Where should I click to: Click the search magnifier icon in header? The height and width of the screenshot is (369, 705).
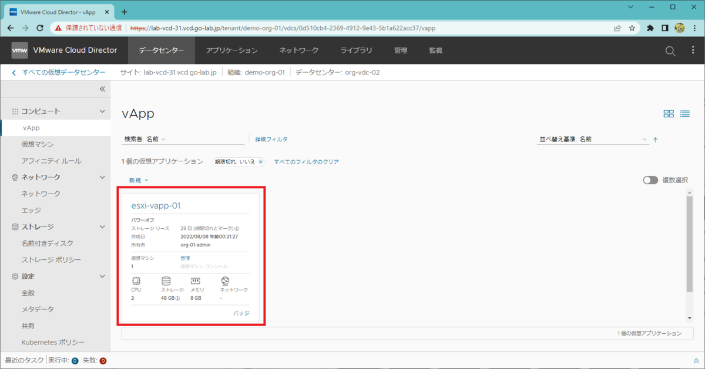point(670,50)
